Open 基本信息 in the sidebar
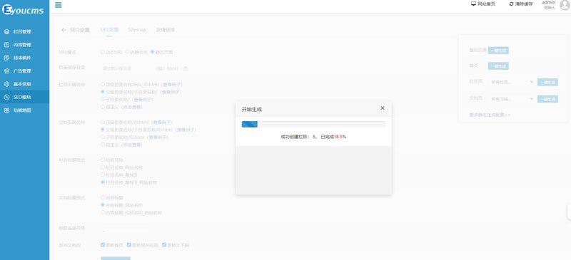571x260 pixels. coord(24,84)
